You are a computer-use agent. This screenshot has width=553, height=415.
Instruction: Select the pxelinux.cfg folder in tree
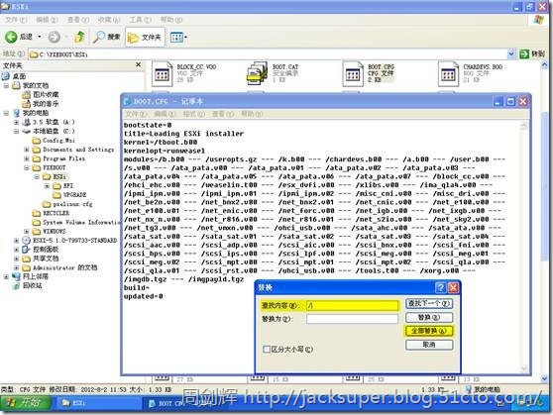tap(67, 204)
